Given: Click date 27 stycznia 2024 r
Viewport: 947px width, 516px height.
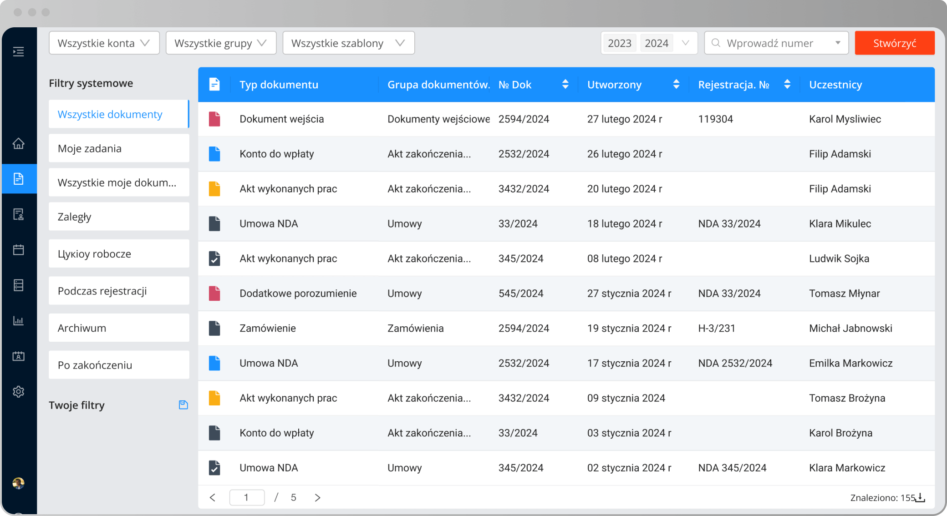Looking at the screenshot, I should click(x=629, y=293).
